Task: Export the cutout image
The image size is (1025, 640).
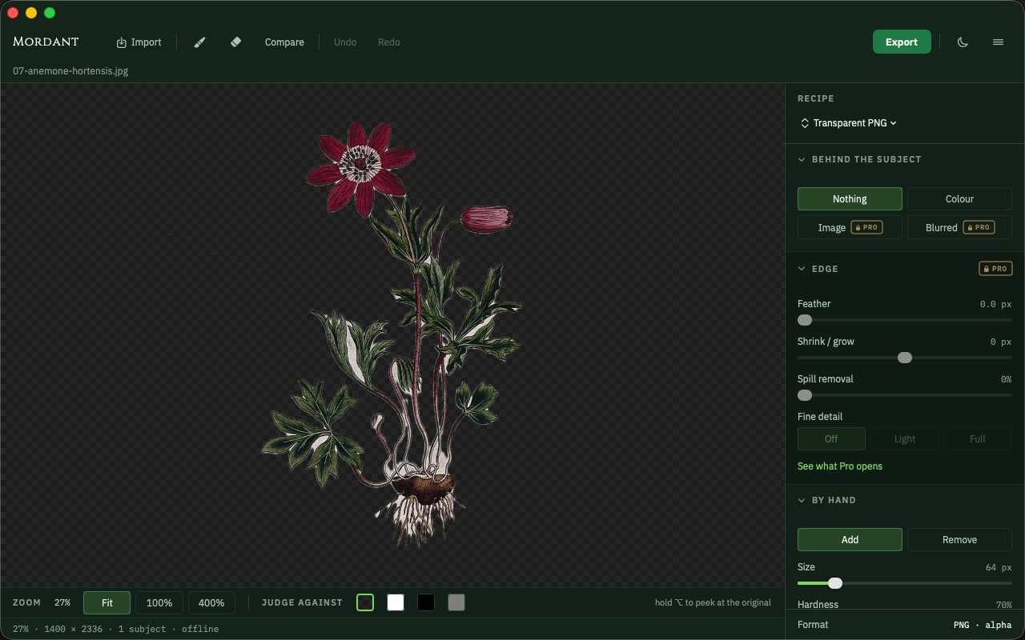Action: pyautogui.click(x=902, y=42)
